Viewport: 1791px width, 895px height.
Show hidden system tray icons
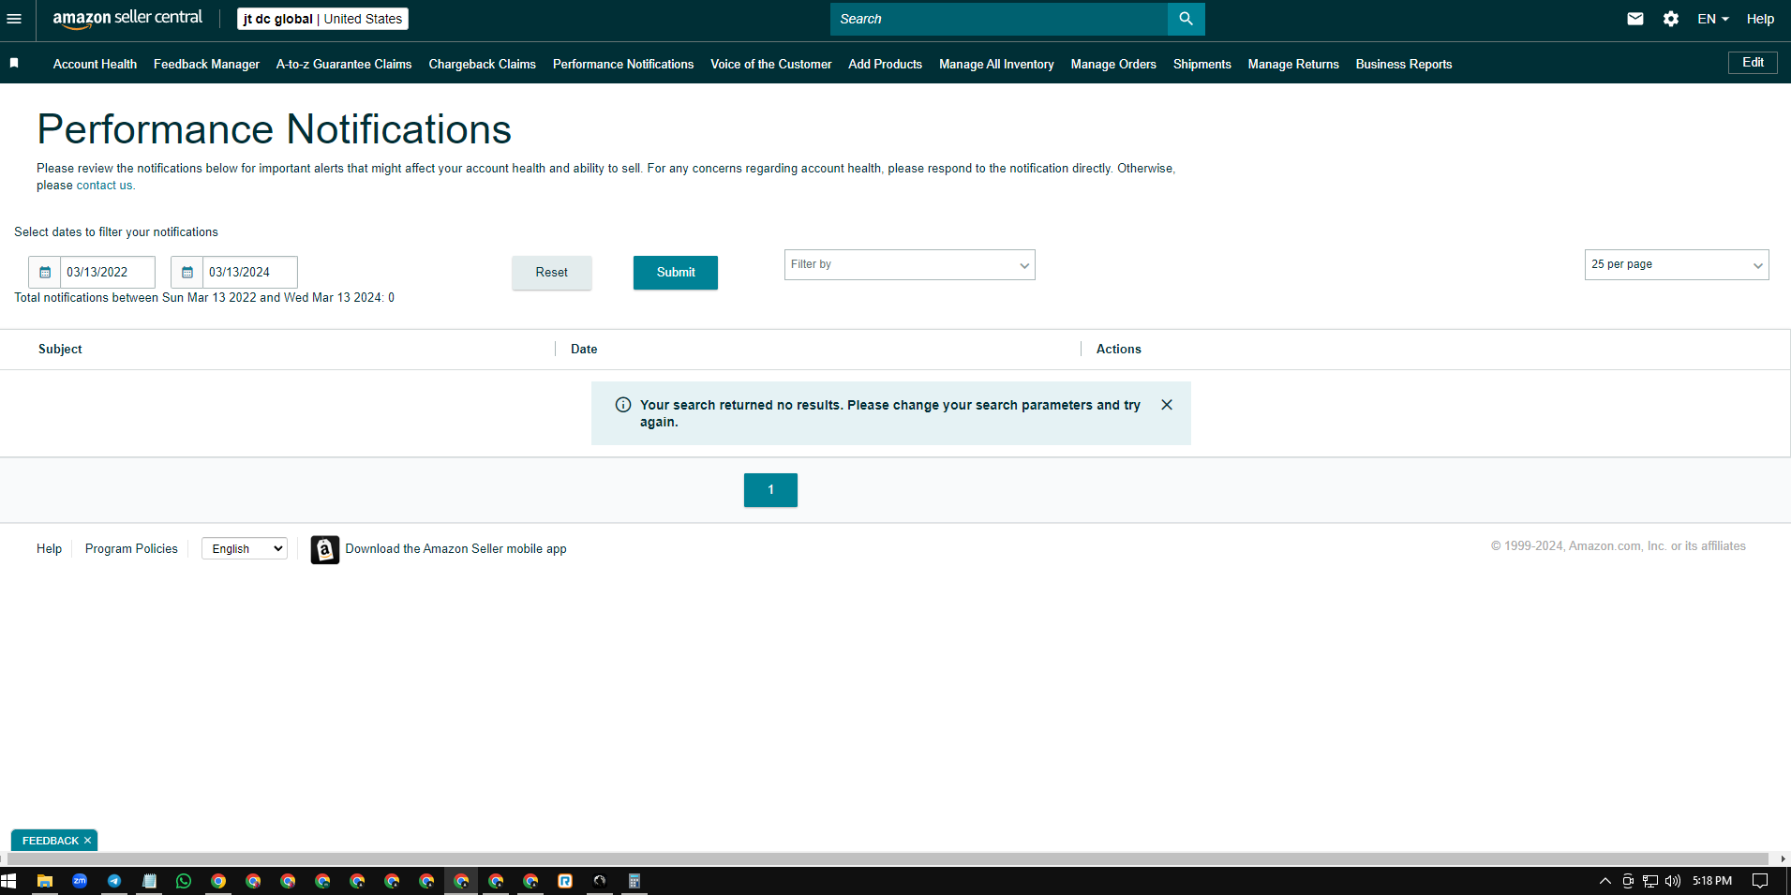pyautogui.click(x=1604, y=881)
